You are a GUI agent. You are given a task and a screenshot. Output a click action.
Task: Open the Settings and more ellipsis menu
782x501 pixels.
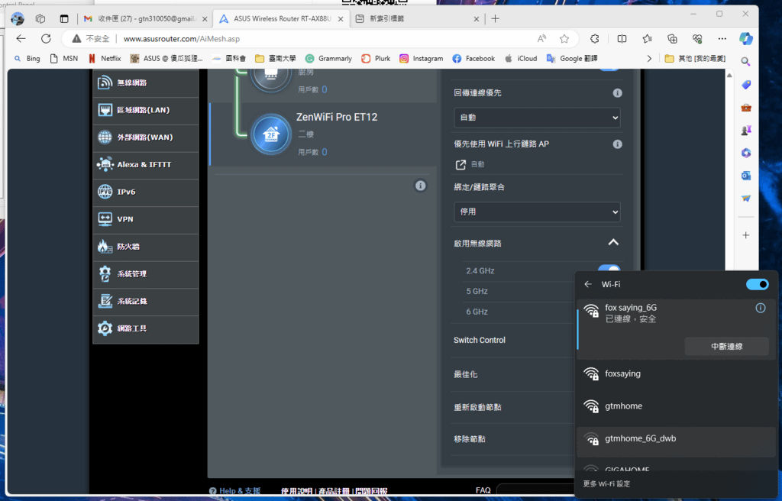pos(722,38)
